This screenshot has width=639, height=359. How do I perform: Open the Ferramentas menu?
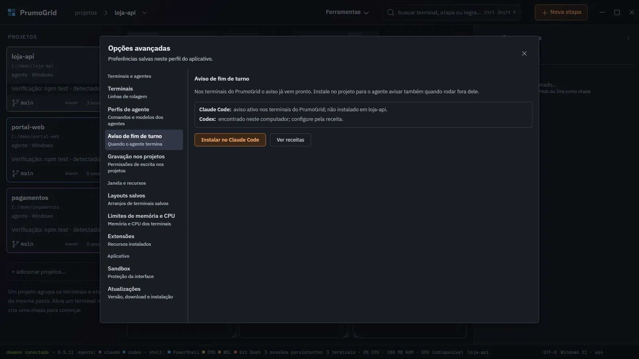tap(347, 12)
